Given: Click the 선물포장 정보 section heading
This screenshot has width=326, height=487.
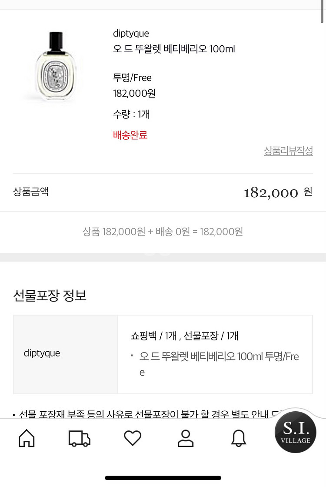Looking at the screenshot, I should coord(50,296).
